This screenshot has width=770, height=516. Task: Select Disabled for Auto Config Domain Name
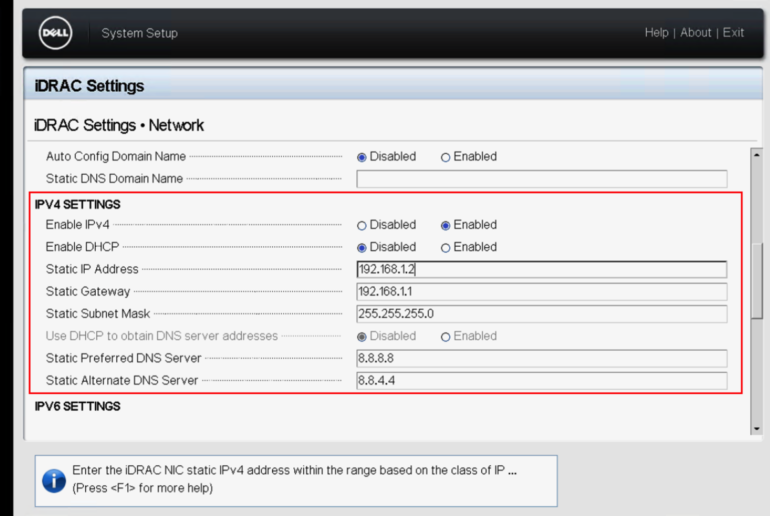pyautogui.click(x=361, y=157)
